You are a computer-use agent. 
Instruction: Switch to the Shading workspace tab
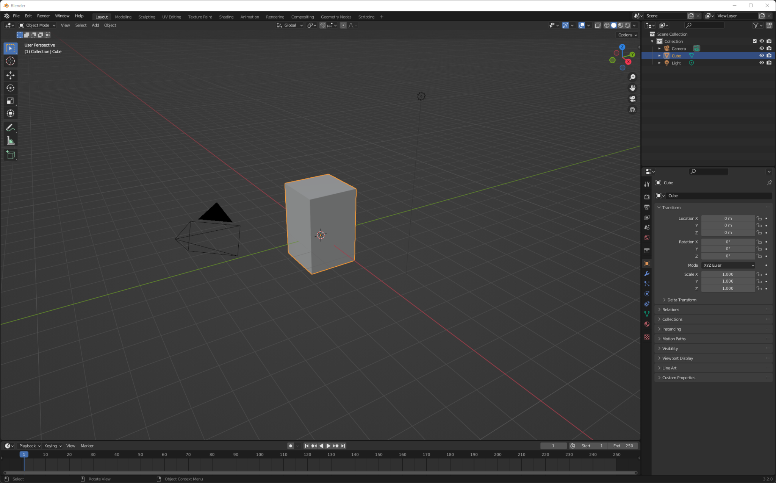(x=226, y=17)
